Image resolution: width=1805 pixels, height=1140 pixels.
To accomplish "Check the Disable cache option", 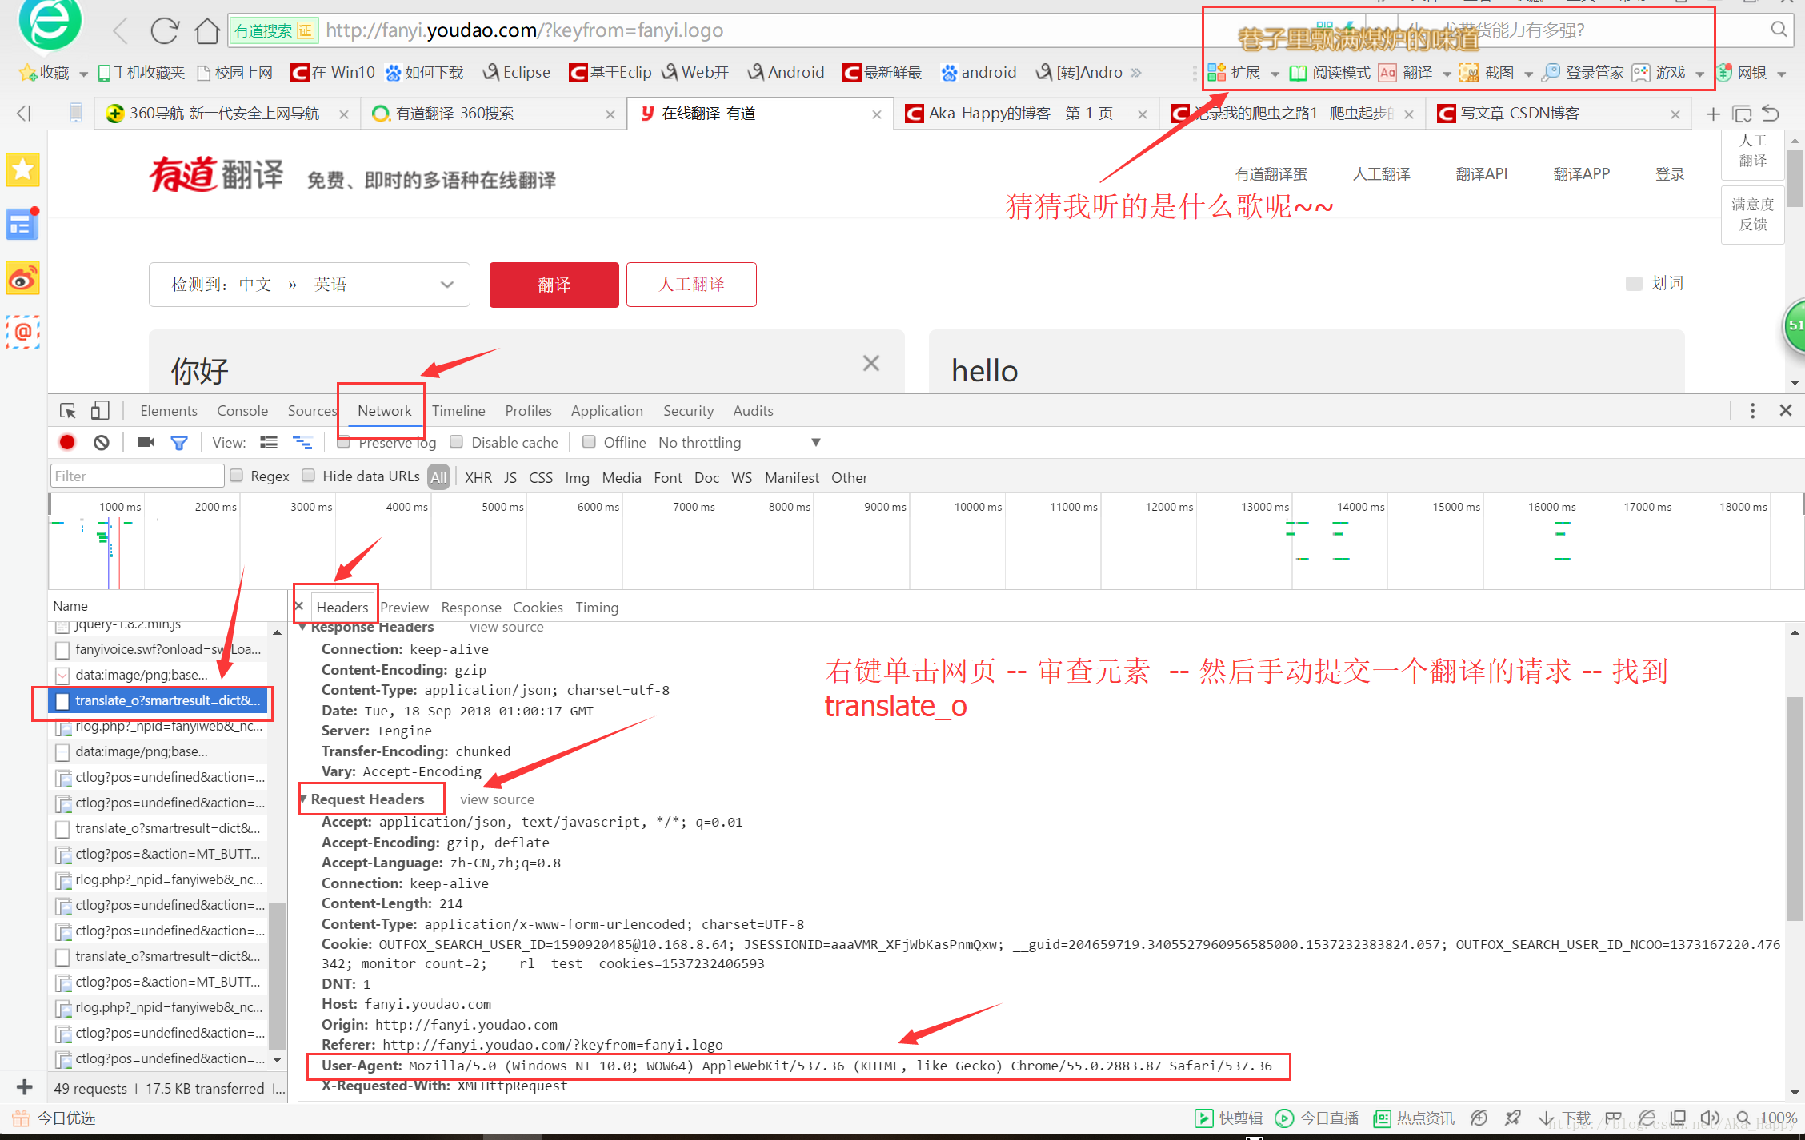I will pos(457,441).
